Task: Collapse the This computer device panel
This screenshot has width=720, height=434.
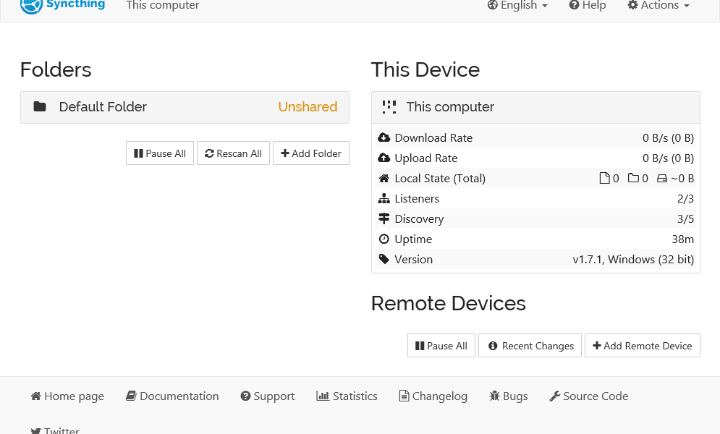Action: point(535,107)
